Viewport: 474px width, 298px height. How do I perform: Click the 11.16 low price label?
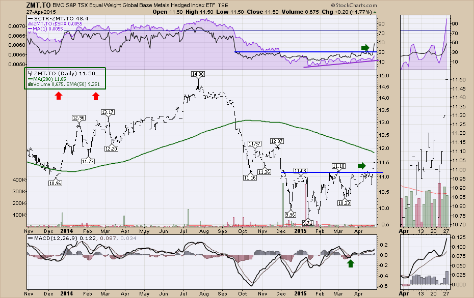click(250, 177)
